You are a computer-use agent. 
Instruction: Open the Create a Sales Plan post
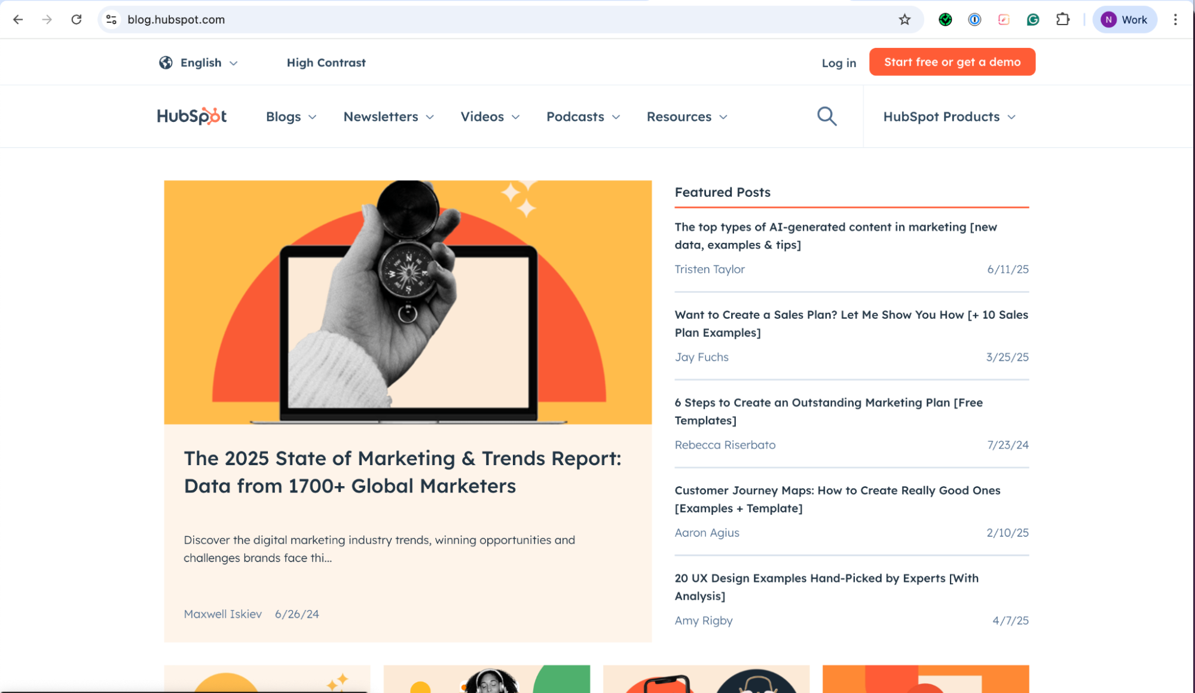pos(851,323)
